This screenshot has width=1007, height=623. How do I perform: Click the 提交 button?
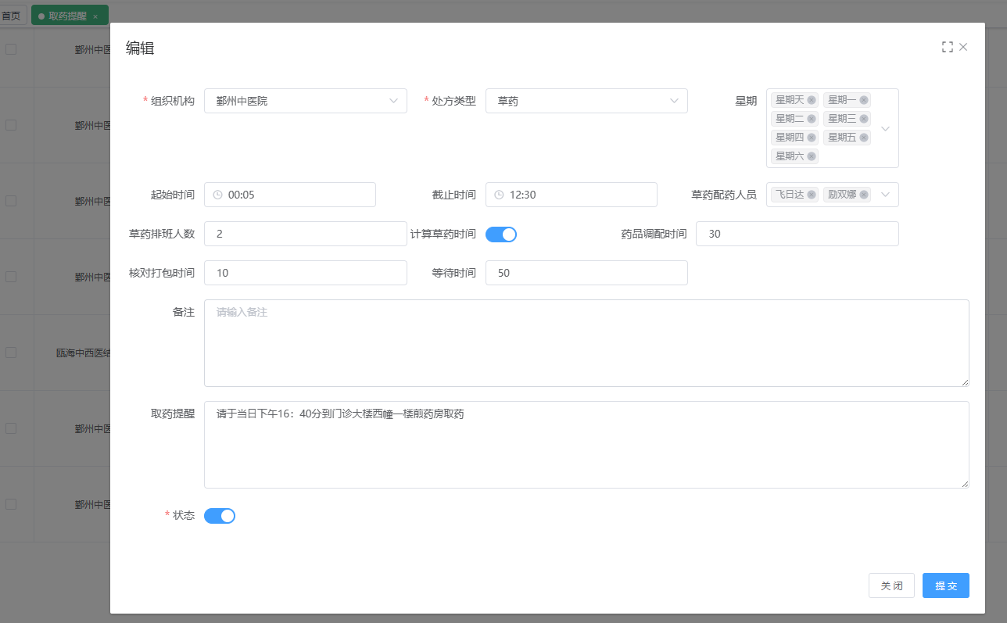[945, 585]
